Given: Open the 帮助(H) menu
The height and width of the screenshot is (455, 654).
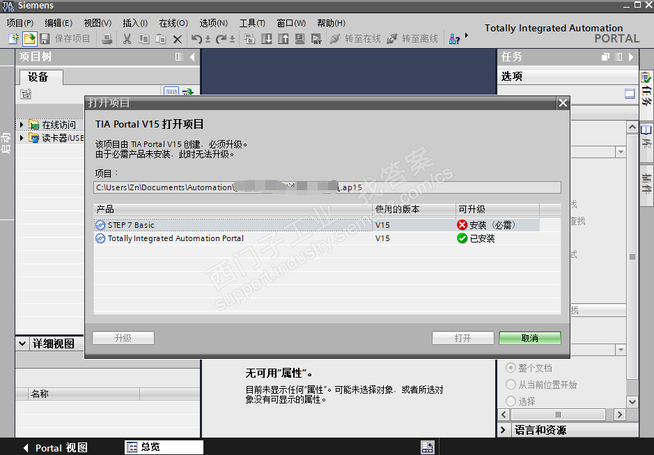Looking at the screenshot, I should coord(331,23).
